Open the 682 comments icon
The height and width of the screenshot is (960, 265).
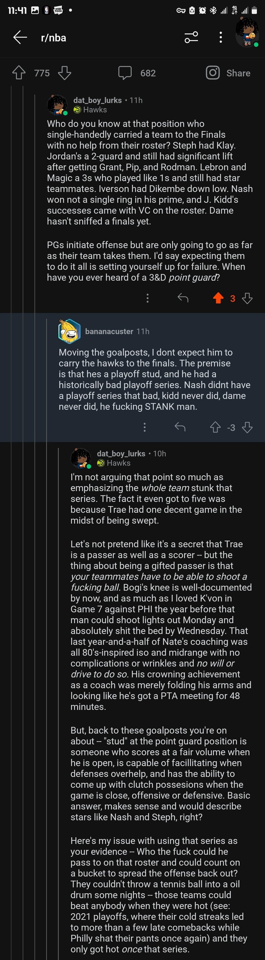[x=125, y=73]
